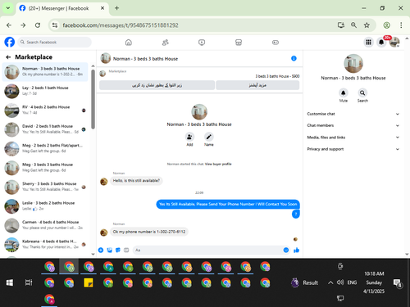
Task: Open a new Chrome tab
Action: [116, 8]
